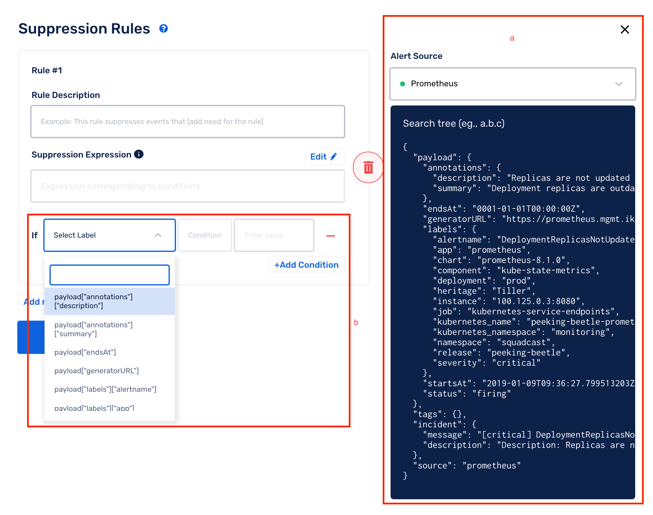This screenshot has width=653, height=515.
Task: Click the "release": "peeking-beetle" line
Action: point(501,353)
